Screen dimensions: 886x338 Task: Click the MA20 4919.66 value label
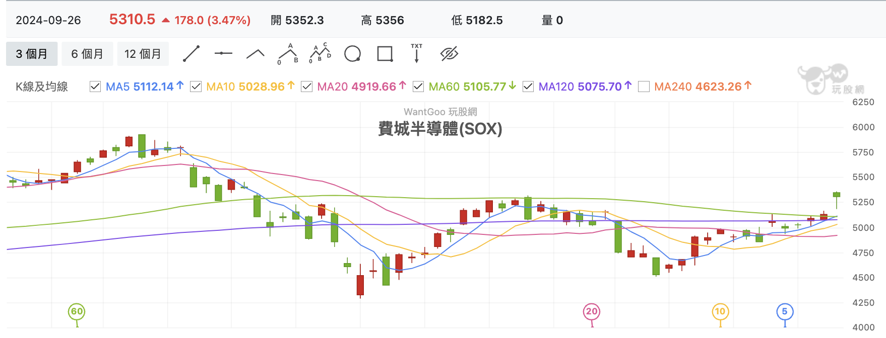pyautogui.click(x=361, y=87)
